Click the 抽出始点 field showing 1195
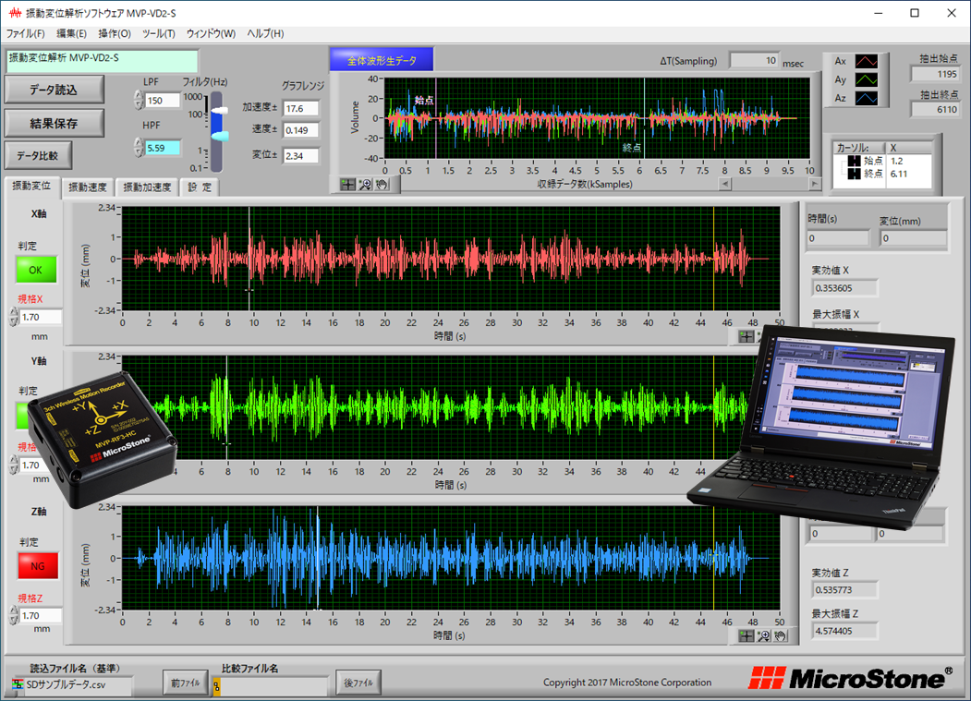Screen dimensions: 971x701 tap(936, 74)
